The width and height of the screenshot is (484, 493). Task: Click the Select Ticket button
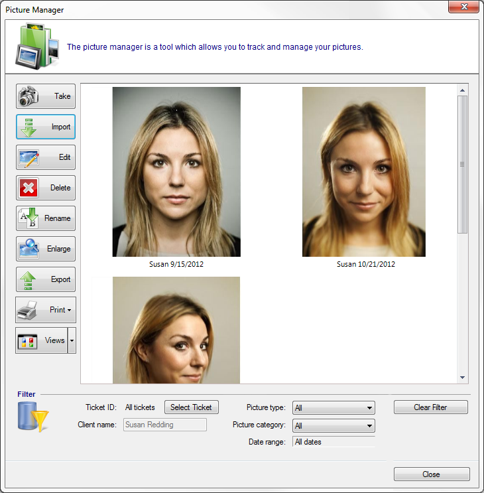[x=191, y=407]
